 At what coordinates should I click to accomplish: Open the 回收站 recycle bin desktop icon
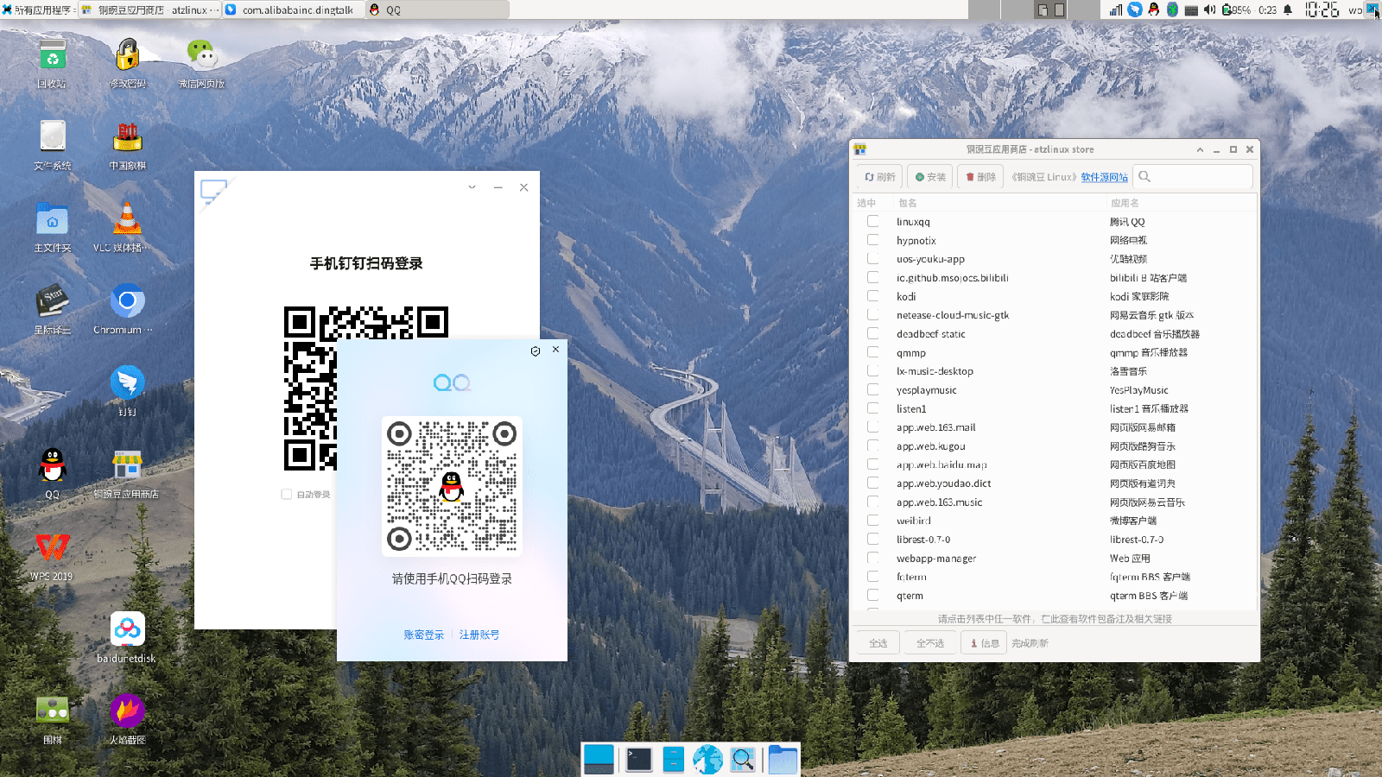pos(53,56)
